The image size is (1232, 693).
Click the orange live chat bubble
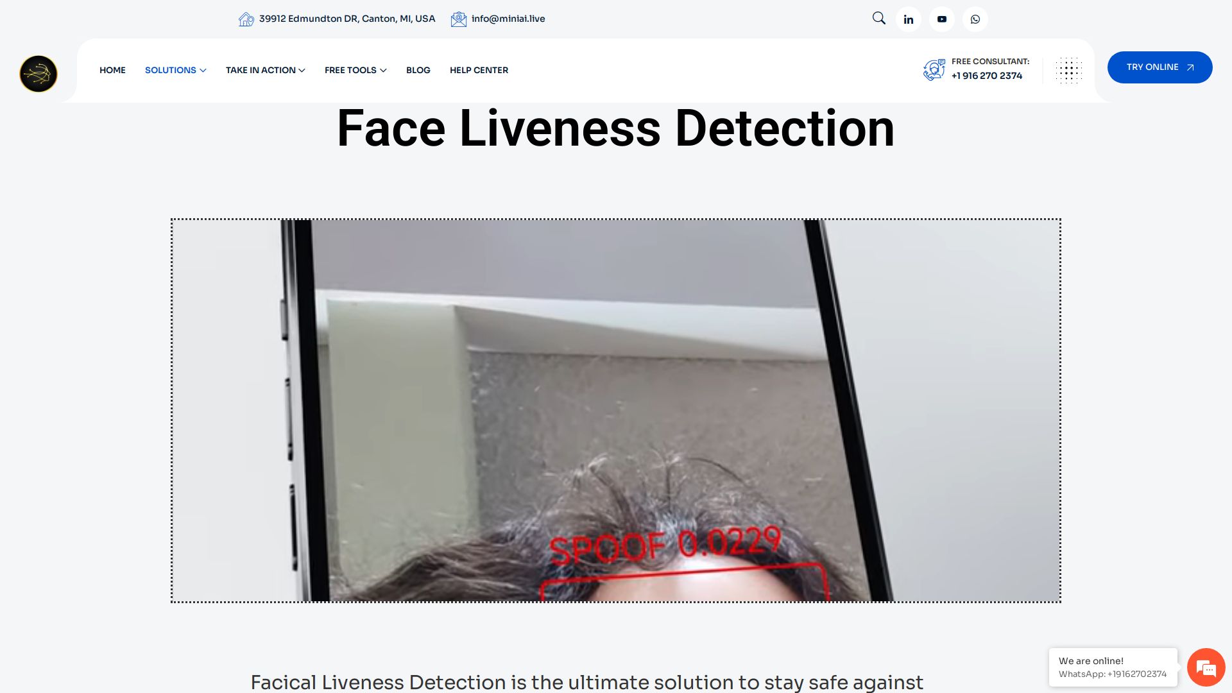pyautogui.click(x=1206, y=667)
